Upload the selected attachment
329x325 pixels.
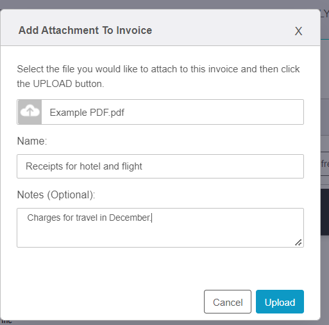click(280, 302)
